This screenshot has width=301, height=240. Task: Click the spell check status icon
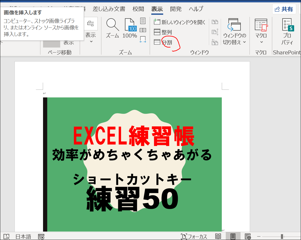[x=7, y=237]
